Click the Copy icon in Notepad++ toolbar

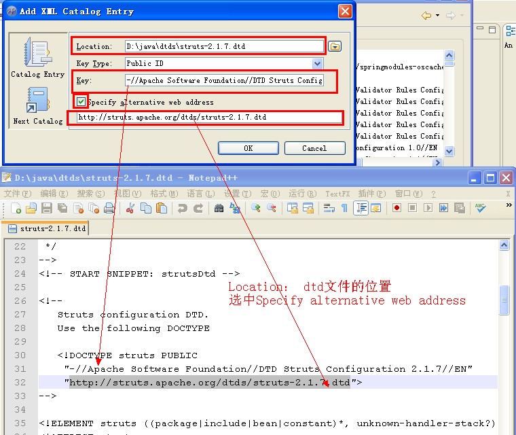pyautogui.click(x=146, y=208)
